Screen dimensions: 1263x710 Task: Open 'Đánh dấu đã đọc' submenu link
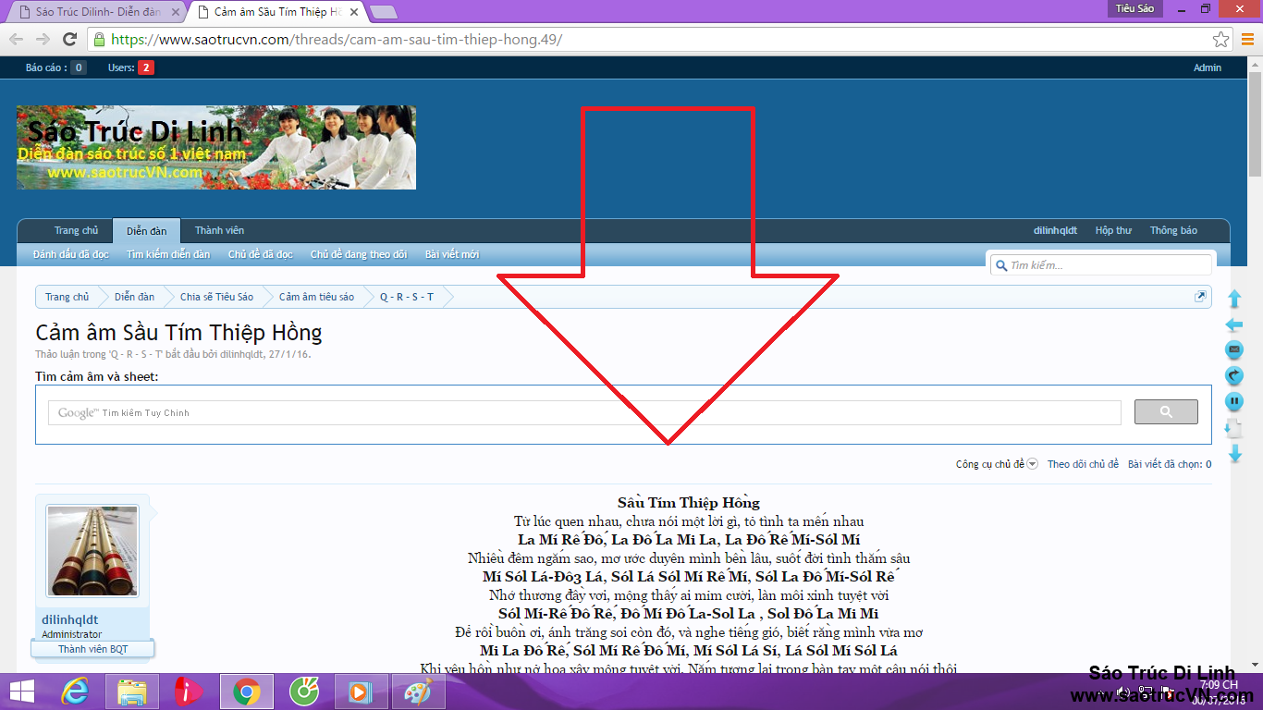click(71, 254)
